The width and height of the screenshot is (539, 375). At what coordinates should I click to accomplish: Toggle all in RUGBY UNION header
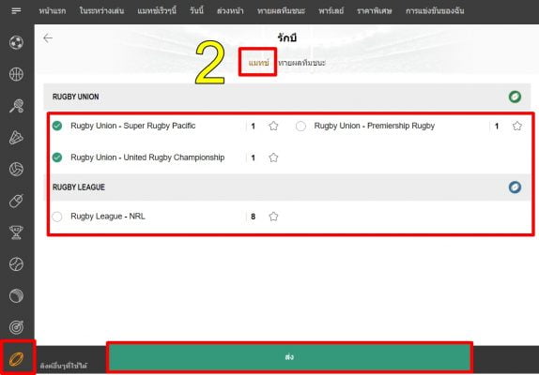coord(515,97)
